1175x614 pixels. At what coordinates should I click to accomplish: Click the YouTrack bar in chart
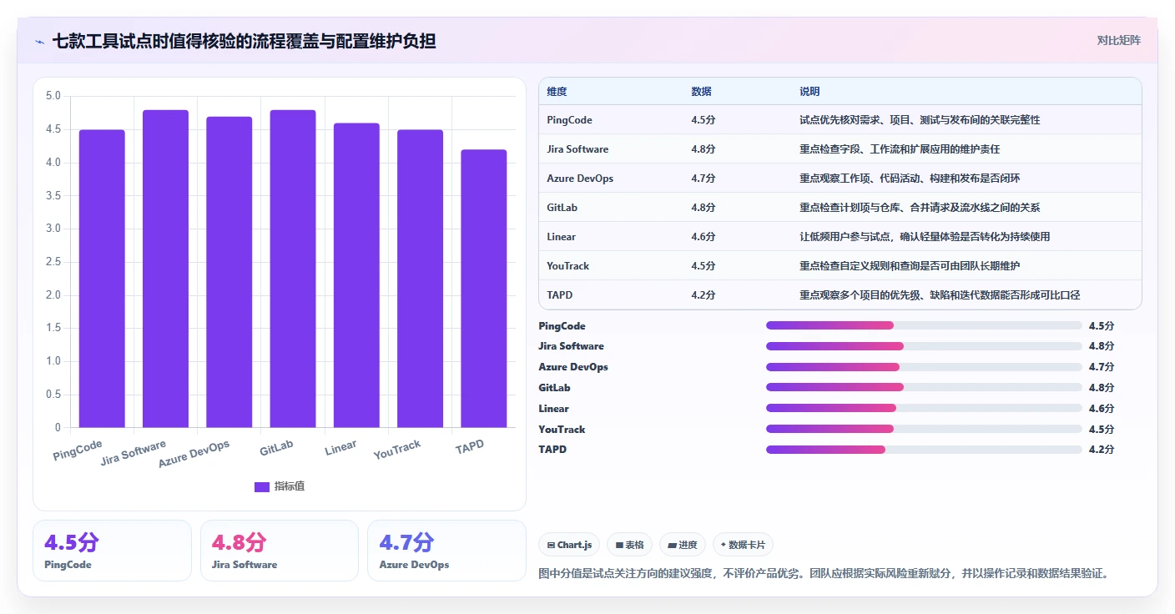point(420,279)
